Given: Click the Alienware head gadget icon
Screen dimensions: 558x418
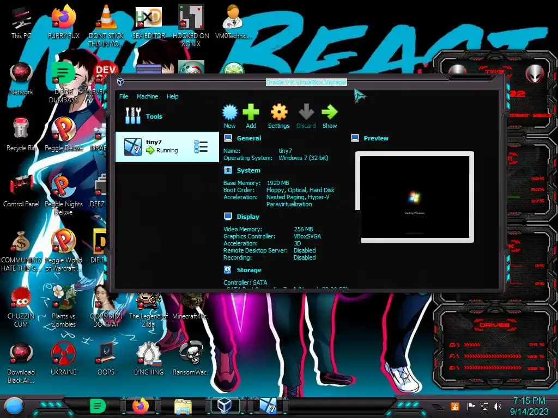Looking at the screenshot, I should click(x=535, y=73).
